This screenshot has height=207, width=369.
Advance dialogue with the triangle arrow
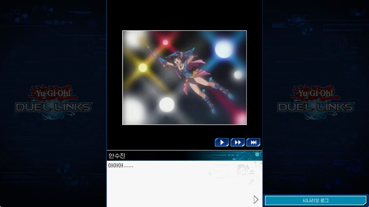[256, 199]
